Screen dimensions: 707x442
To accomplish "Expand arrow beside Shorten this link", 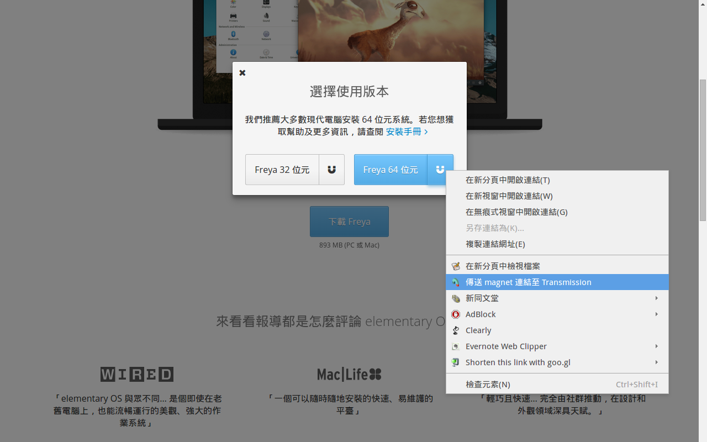I will click(657, 362).
